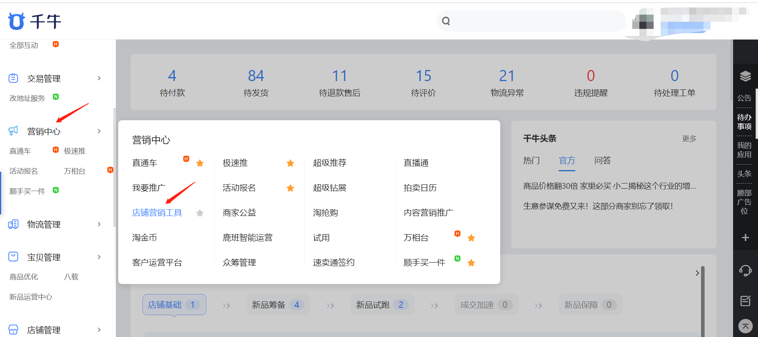Screen dimensions: 758x337
Task: Click 待办事项 in the right bar
Action: coord(744,122)
